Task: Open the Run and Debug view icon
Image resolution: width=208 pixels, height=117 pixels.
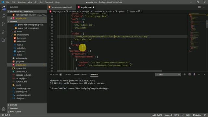Action: (4, 32)
